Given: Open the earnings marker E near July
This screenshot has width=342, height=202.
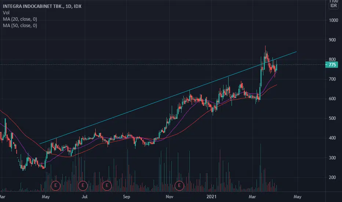Looking at the screenshot, I should click(x=83, y=185).
